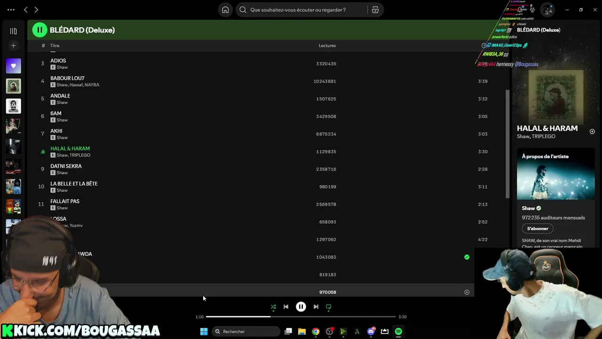Select the track 6AM
Screen dimensions: 602x339
[56, 113]
